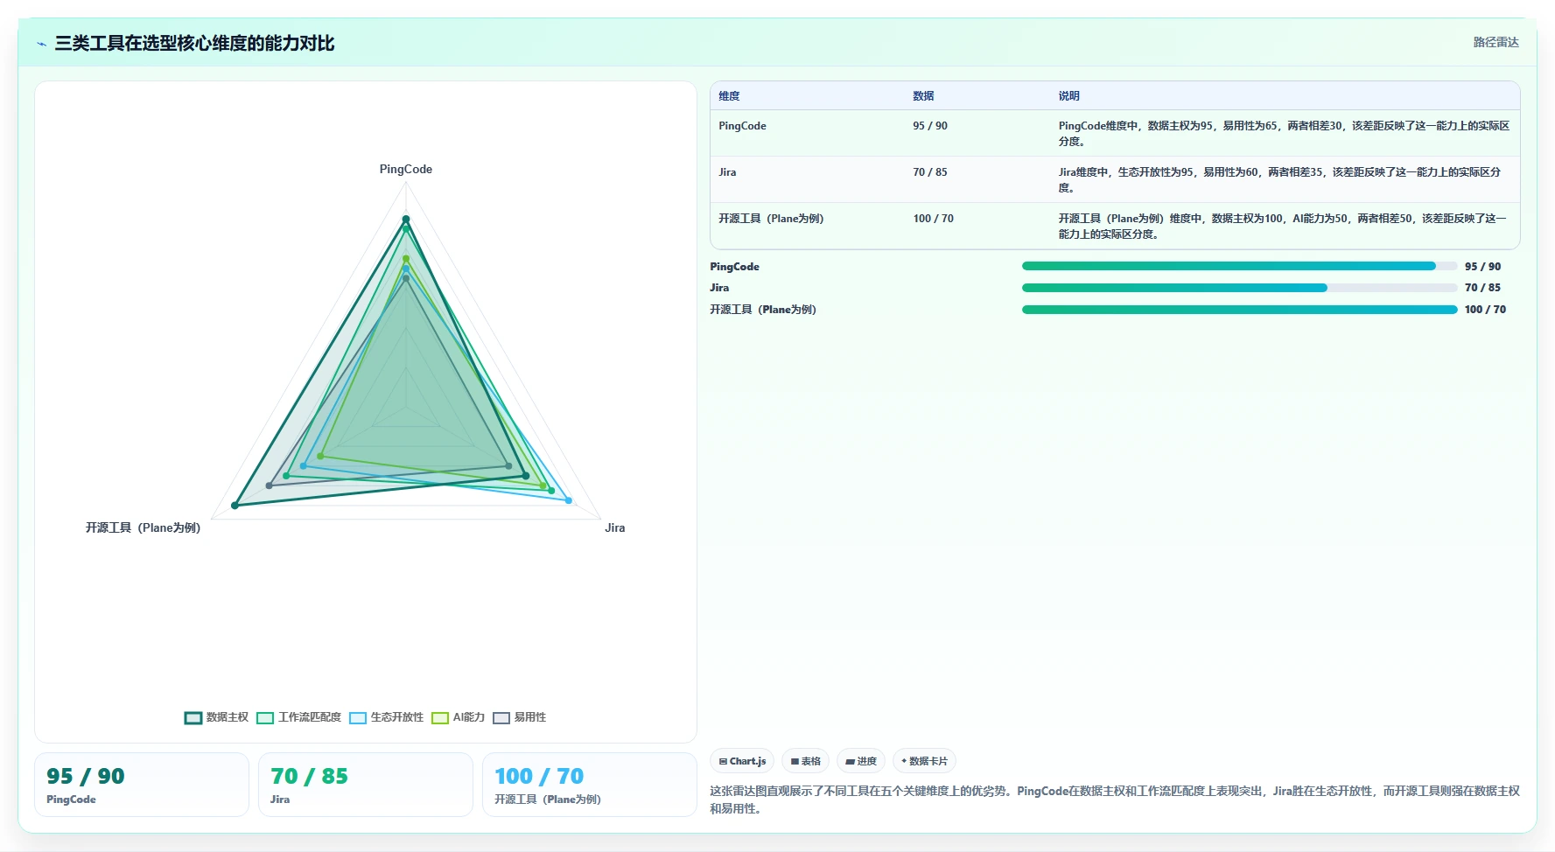The width and height of the screenshot is (1555, 852).
Task: Click the 开源工具 (Plane为例) radar axis label
Action: point(144,527)
